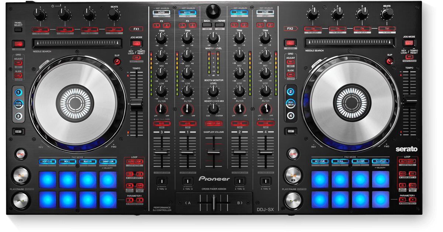Hold the left deck SHIFT button
Screen dimensions: 443x232
(x=18, y=131)
